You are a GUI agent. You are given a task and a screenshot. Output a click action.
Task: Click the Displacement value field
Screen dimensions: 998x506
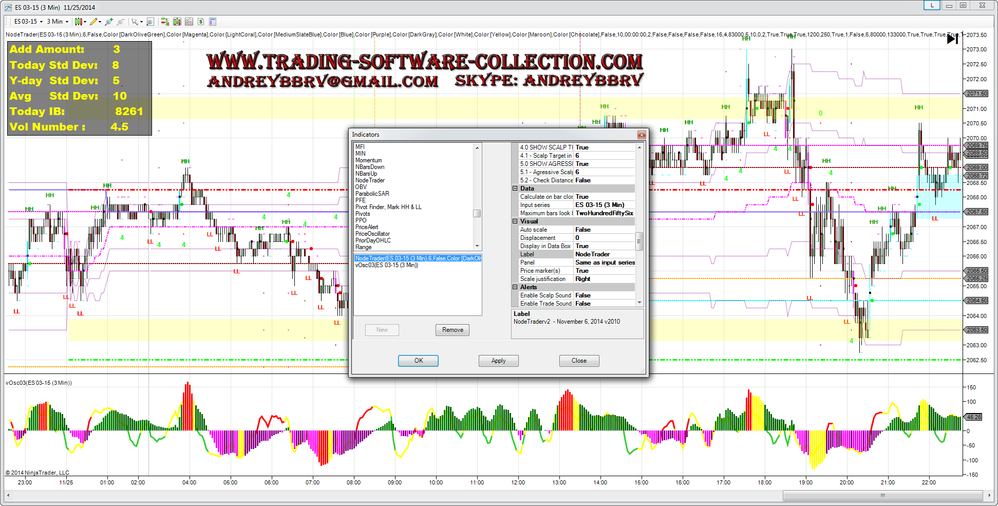(x=604, y=238)
